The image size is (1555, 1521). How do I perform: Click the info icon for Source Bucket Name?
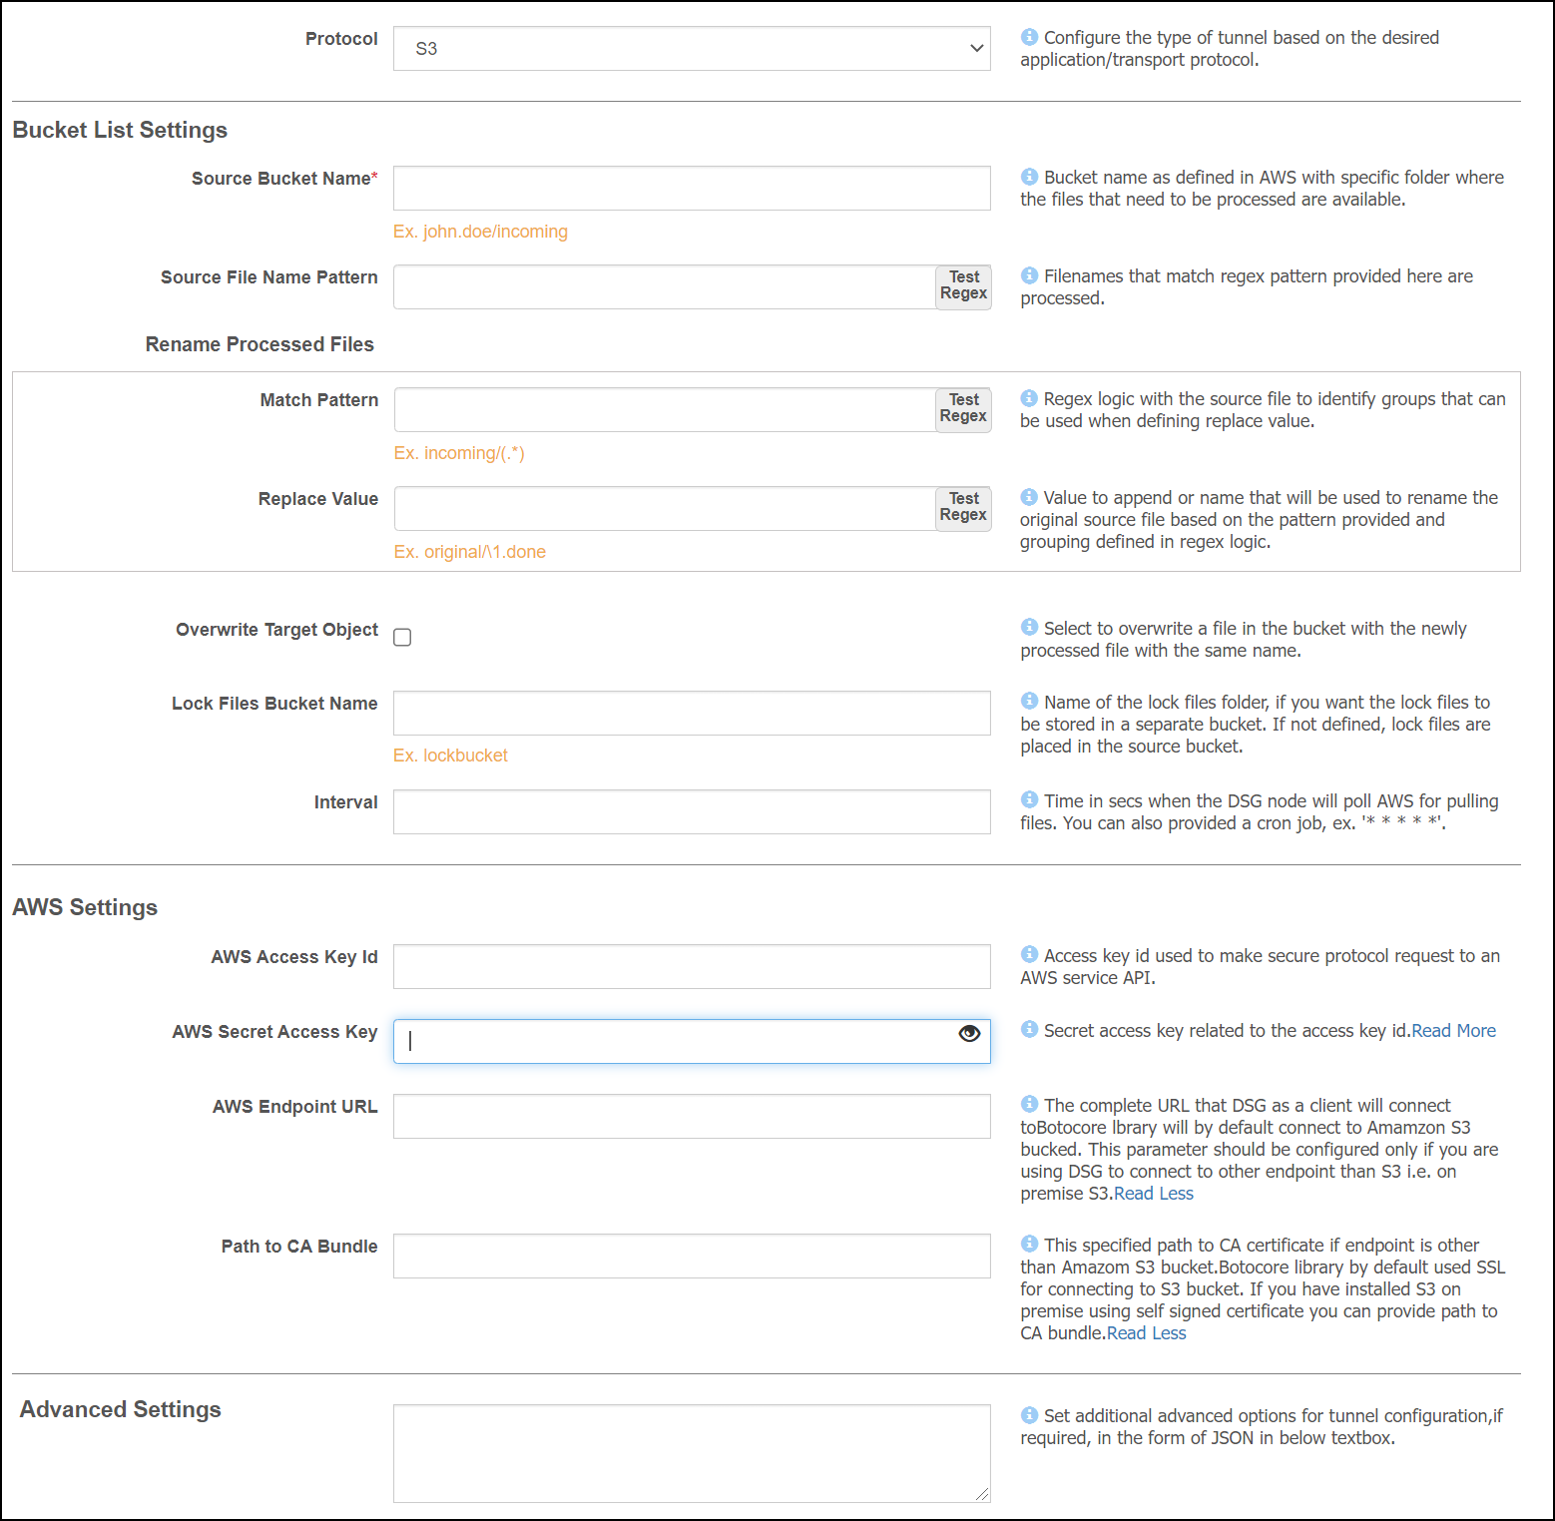(1028, 177)
